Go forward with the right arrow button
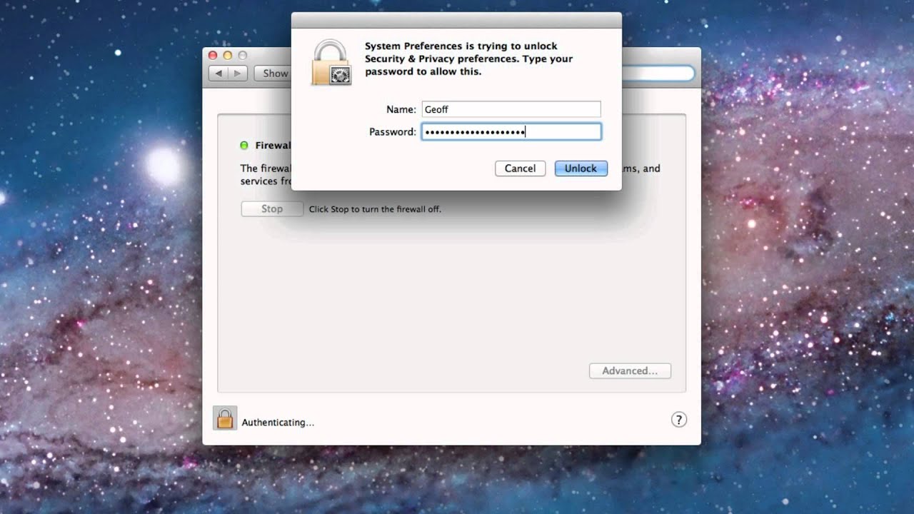914x514 pixels. pos(238,73)
